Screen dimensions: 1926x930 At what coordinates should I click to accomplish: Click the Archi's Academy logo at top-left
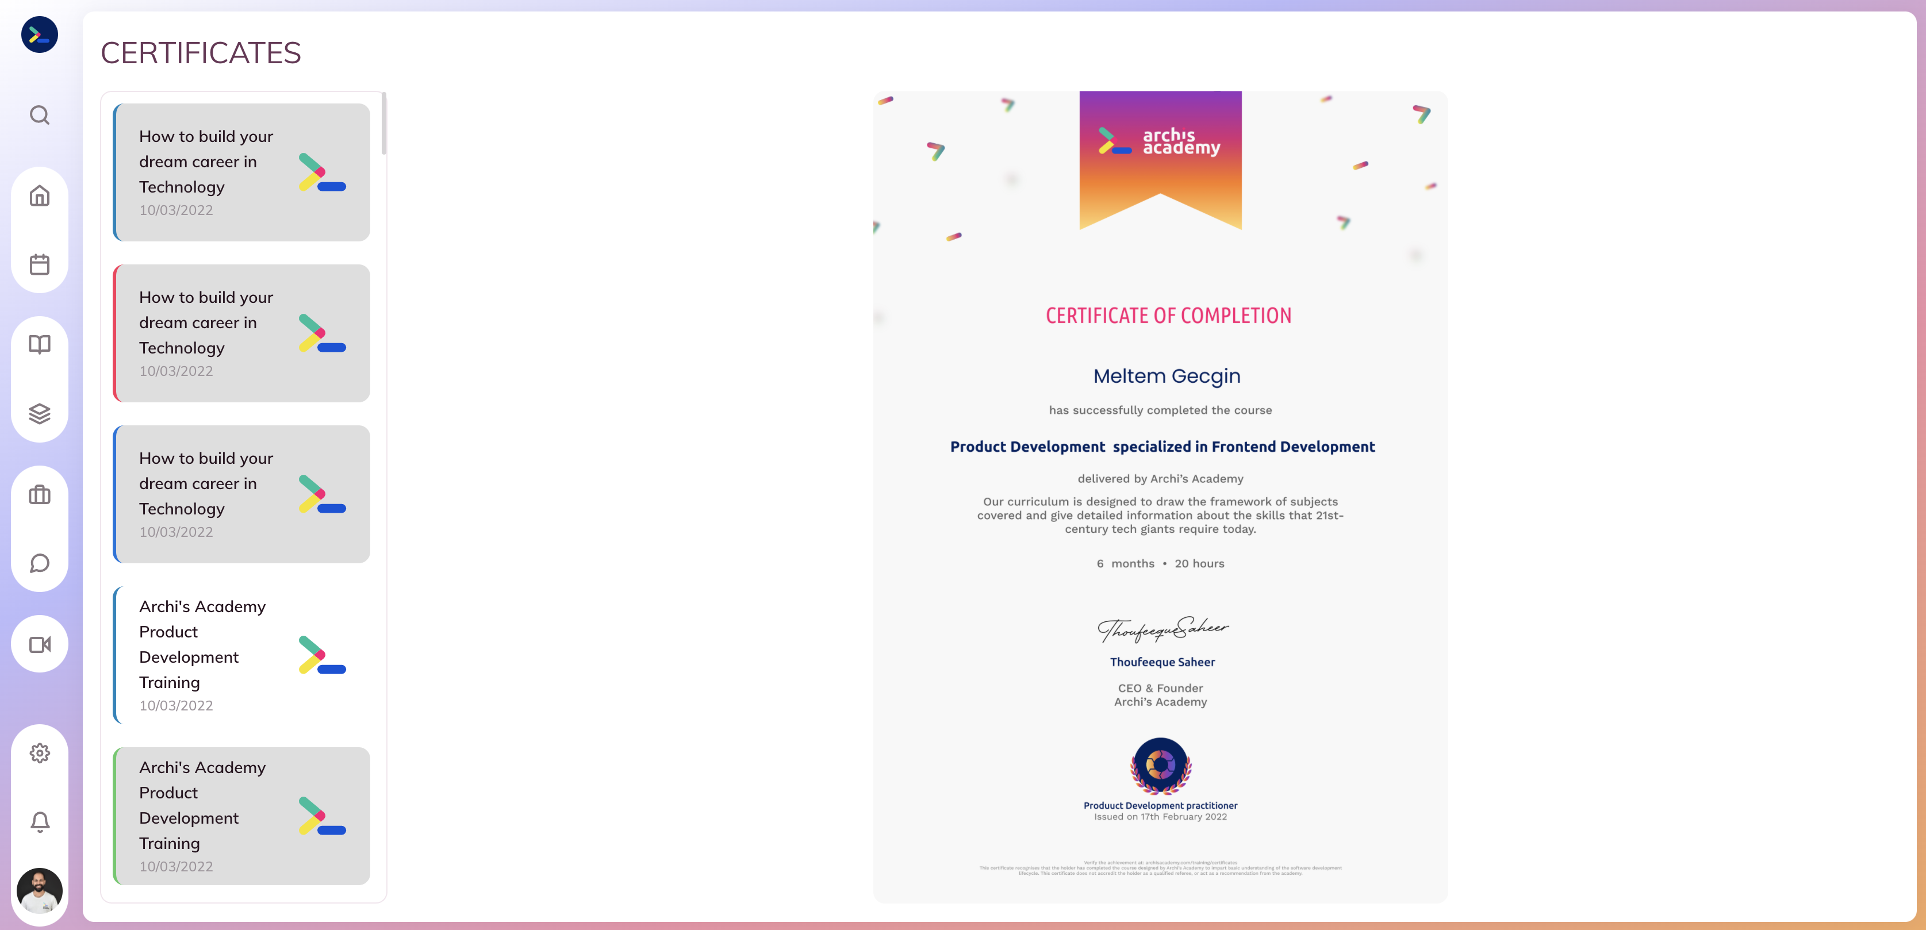[40, 34]
